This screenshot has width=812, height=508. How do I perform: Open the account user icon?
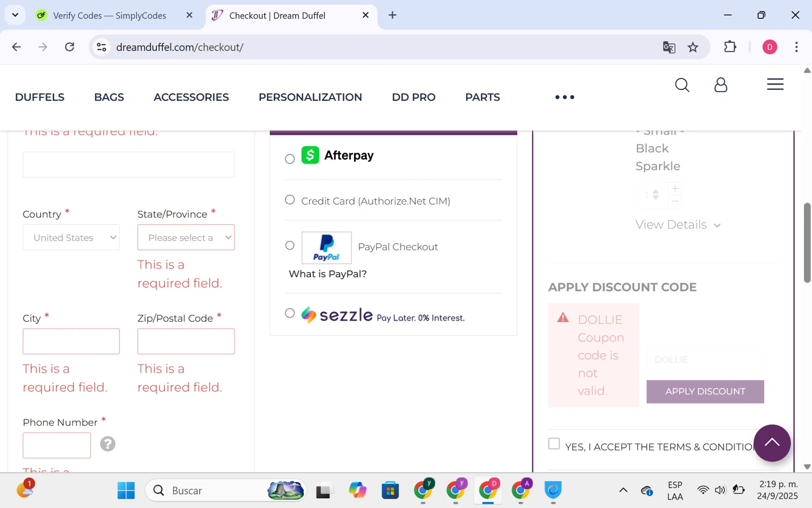click(721, 85)
